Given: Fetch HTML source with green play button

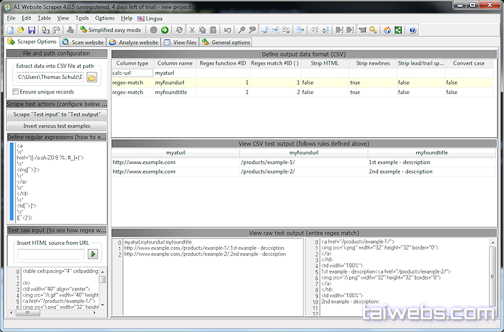Looking at the screenshot, I should click(x=93, y=254).
